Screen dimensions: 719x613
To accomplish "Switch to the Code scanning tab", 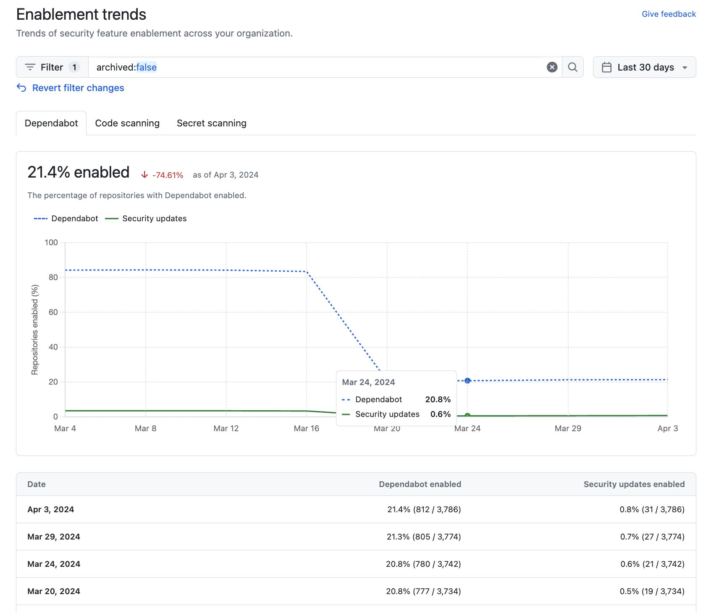I will point(127,123).
